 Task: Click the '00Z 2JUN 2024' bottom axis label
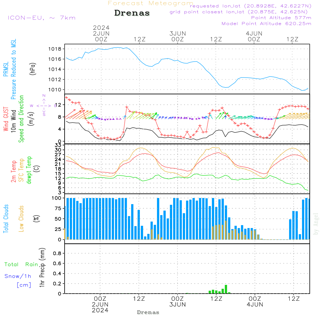100,305
